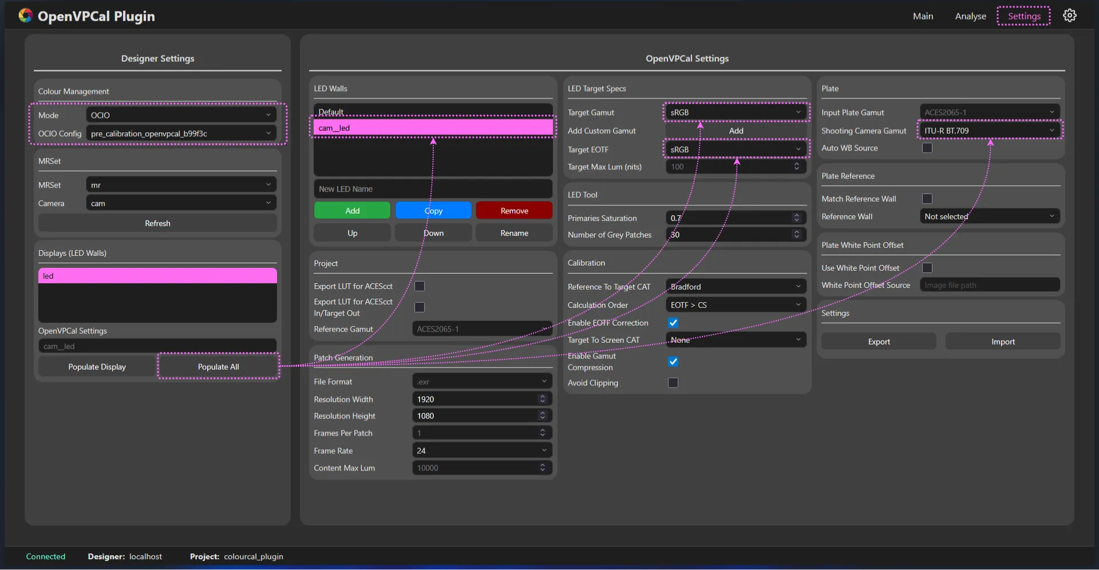Open the Shooting Camera Gamut dropdown

point(990,130)
